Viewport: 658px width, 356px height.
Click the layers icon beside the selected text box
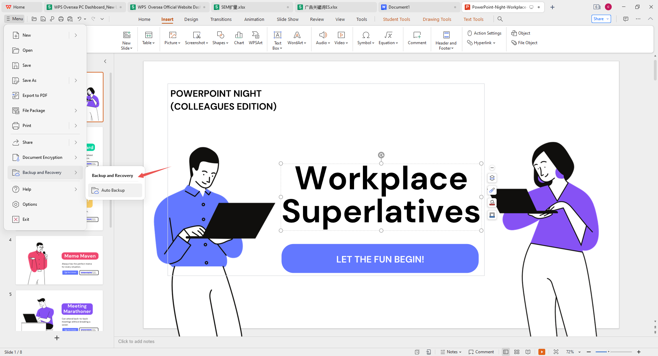(x=492, y=178)
